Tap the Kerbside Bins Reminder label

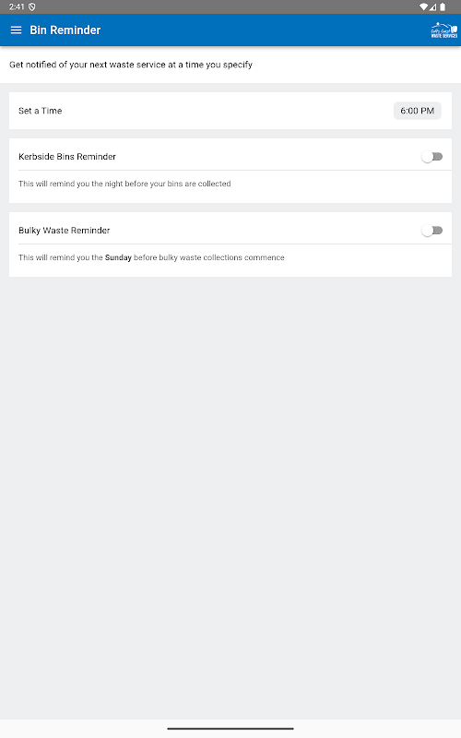click(x=66, y=157)
